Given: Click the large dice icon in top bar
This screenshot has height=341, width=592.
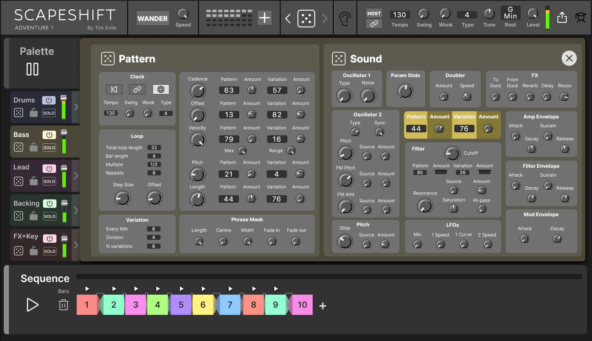Looking at the screenshot, I should [306, 19].
